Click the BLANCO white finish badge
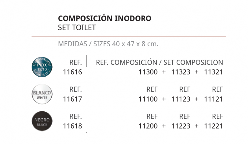The width and height of the screenshot is (248, 144). pos(42,94)
